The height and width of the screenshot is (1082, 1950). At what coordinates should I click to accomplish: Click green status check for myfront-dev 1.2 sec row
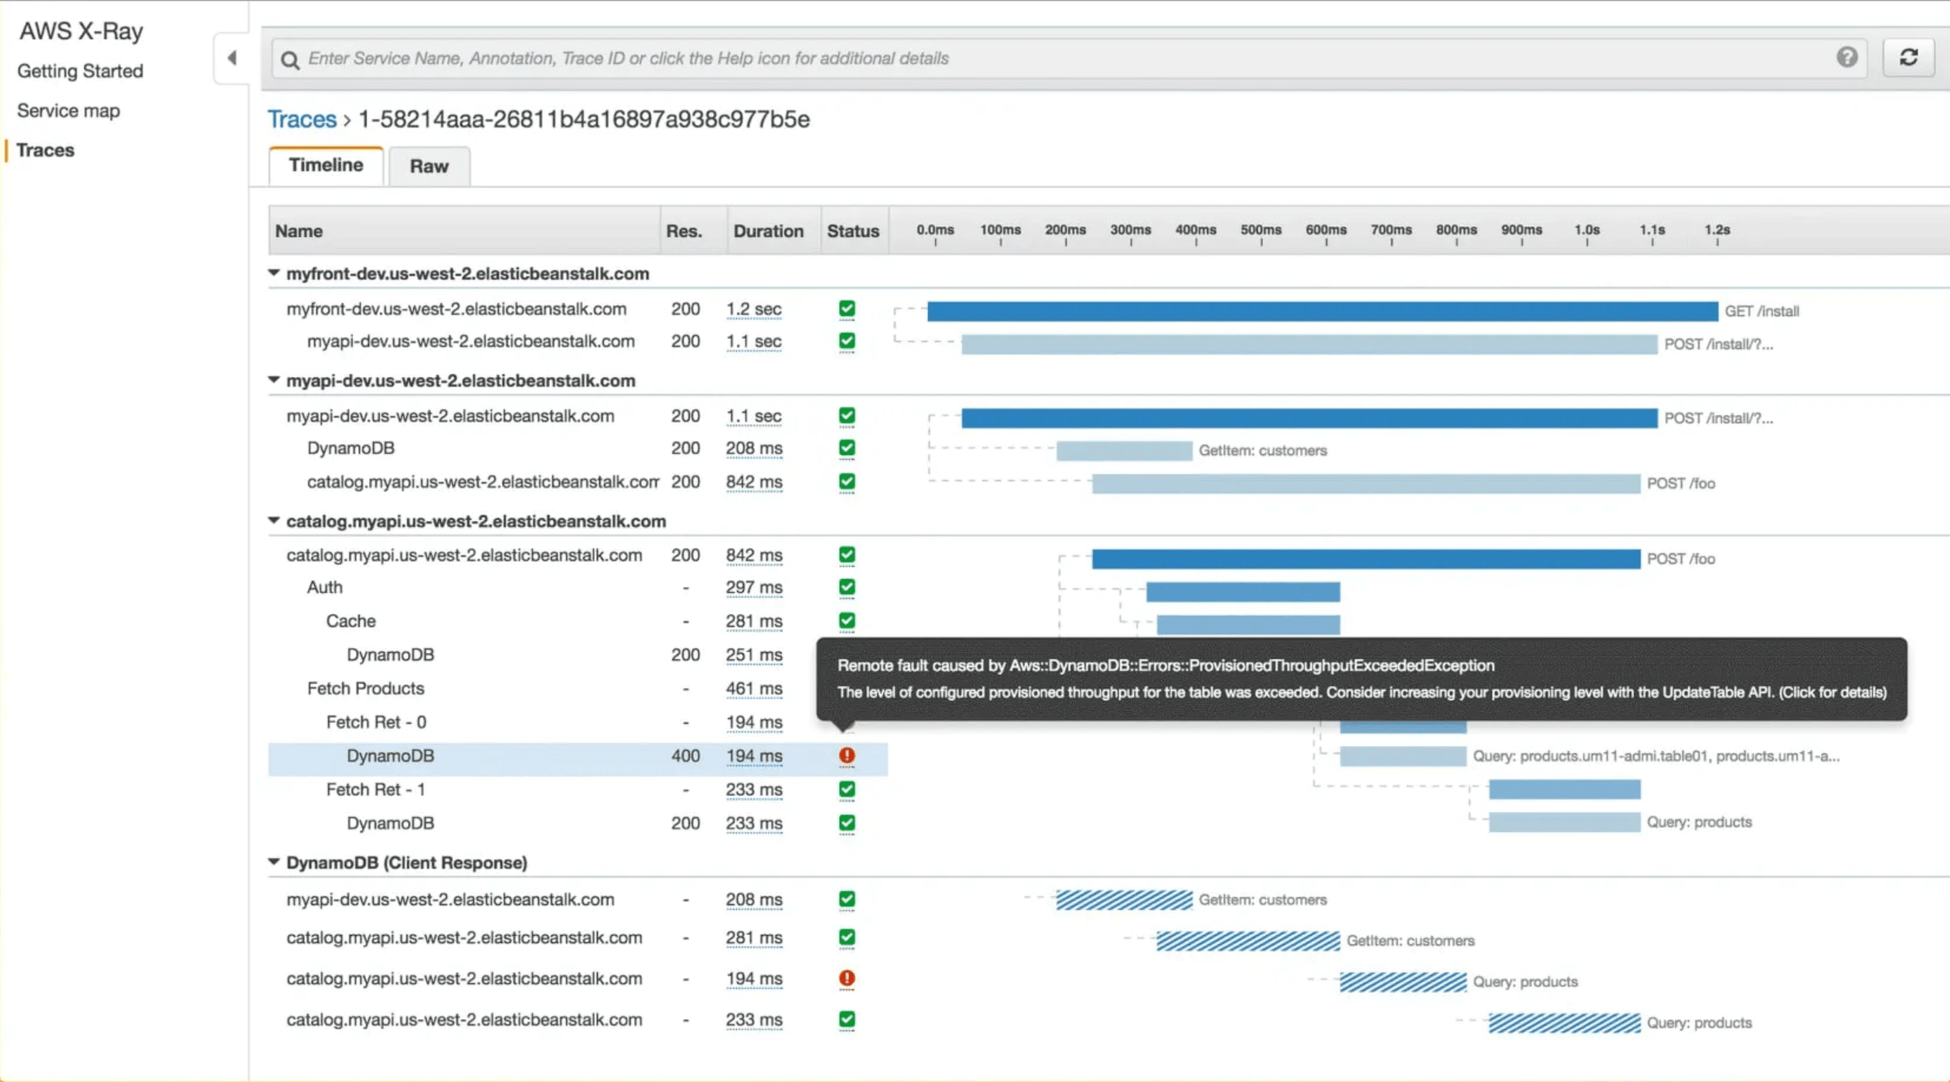coord(846,309)
